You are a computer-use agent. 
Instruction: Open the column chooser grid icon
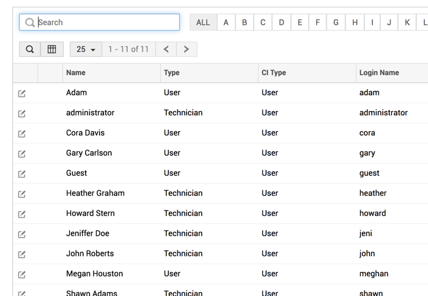52,49
